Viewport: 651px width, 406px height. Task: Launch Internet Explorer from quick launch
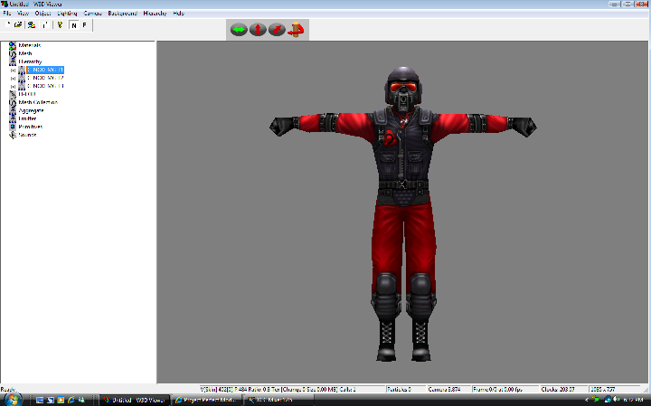tap(71, 401)
